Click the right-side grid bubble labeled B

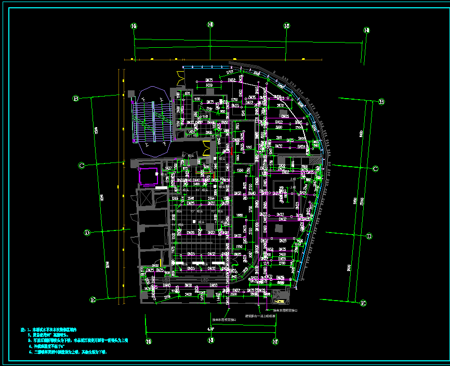pos(381,102)
